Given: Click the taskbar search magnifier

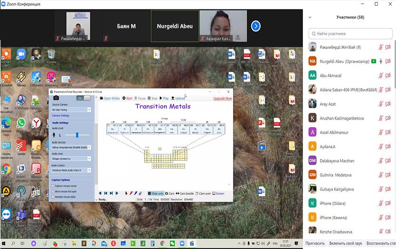Looking at the screenshot, I should [x=13, y=243].
